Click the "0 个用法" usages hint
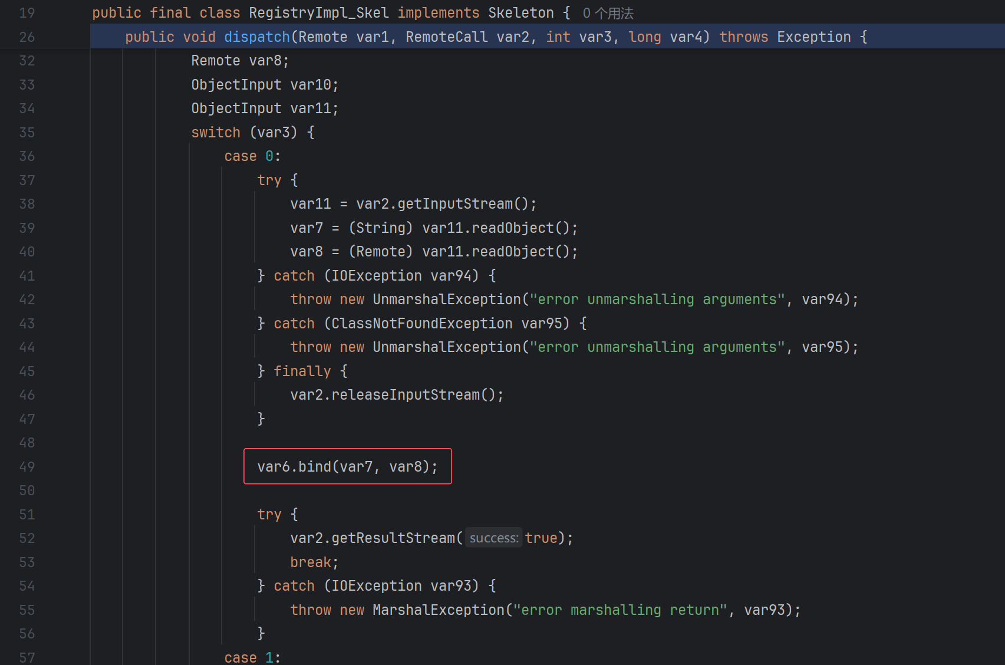Image resolution: width=1005 pixels, height=665 pixels. pos(608,13)
